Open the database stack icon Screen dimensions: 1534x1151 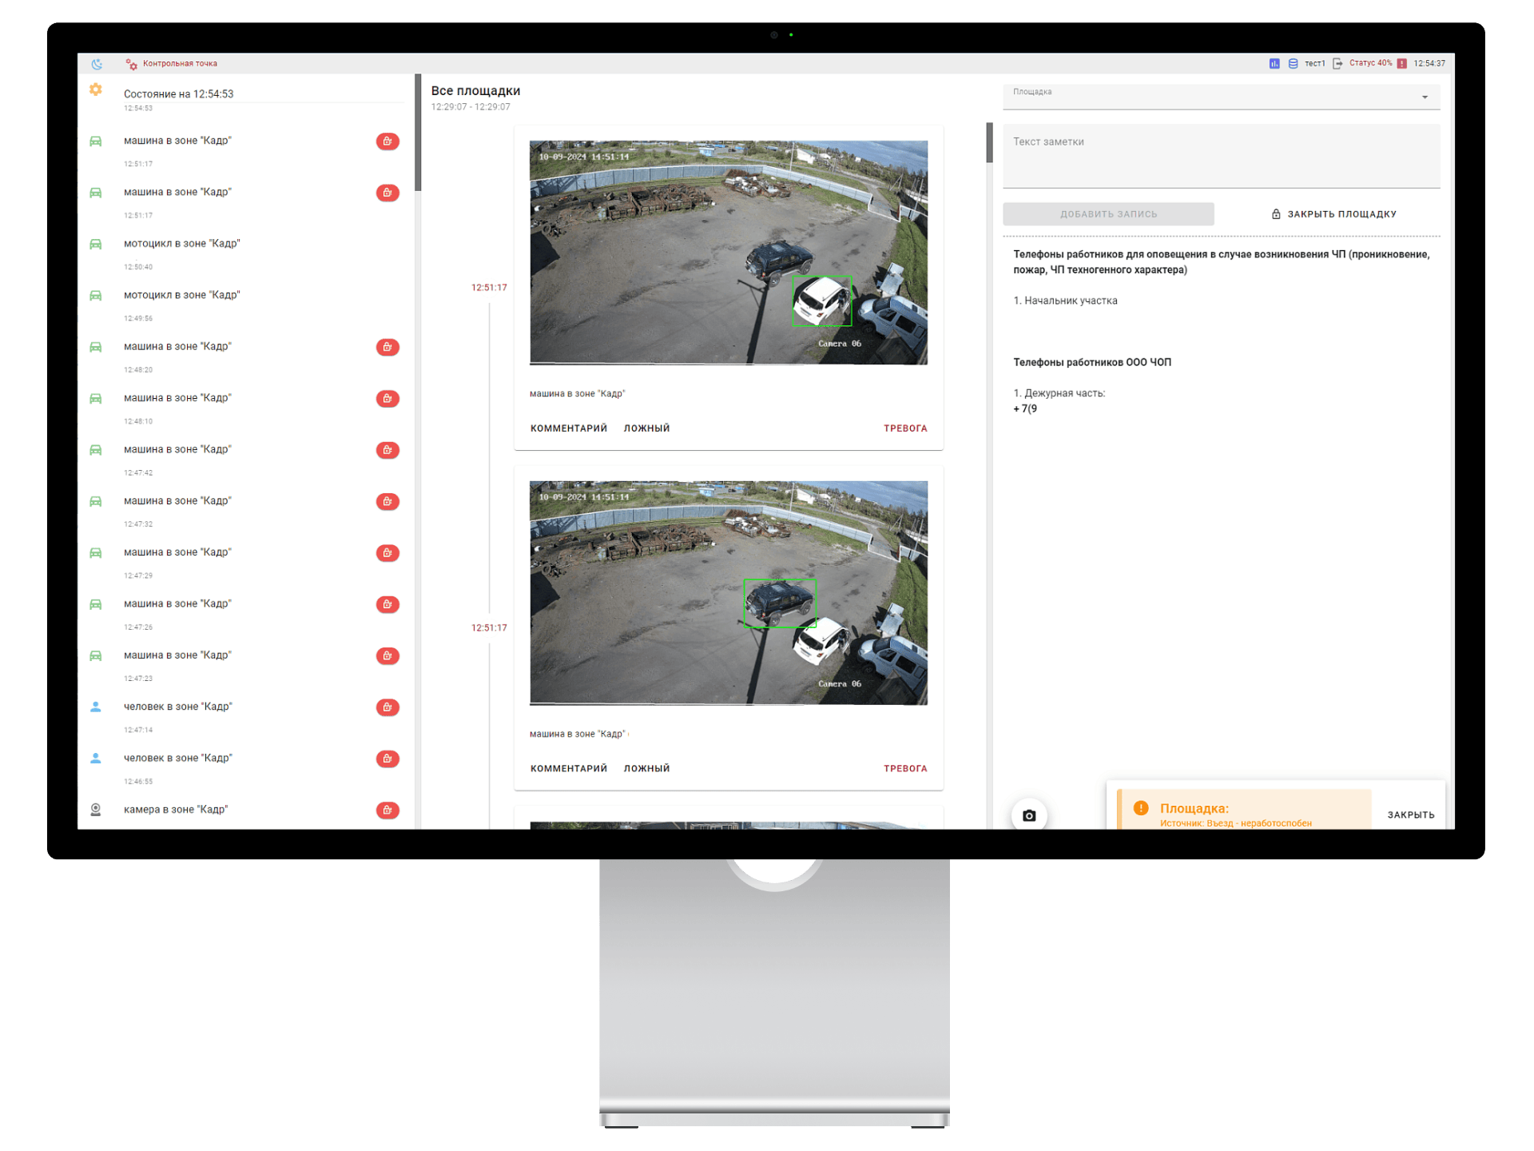(x=1293, y=64)
